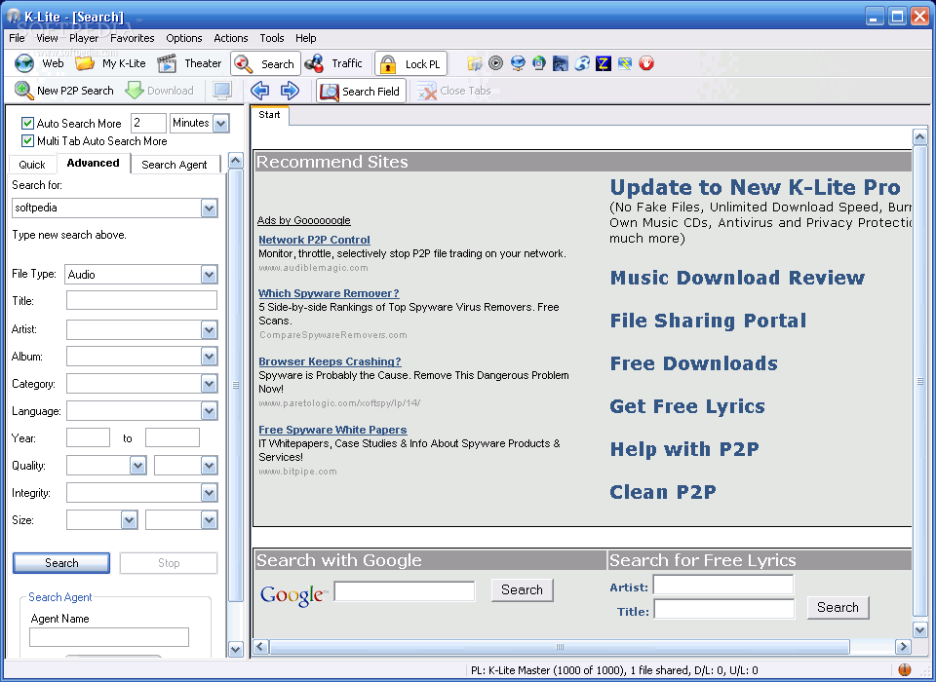
Task: Open the Help menu
Action: click(x=305, y=38)
